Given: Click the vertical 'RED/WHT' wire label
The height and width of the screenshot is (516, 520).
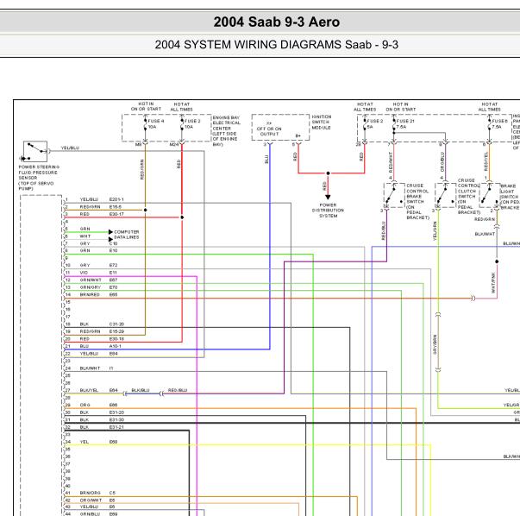Looking at the screenshot, I should click(391, 162).
